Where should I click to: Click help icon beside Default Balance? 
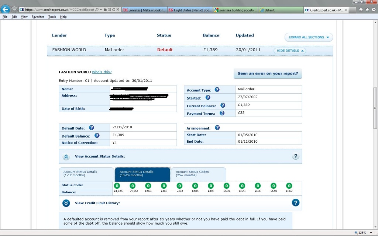tap(97, 136)
